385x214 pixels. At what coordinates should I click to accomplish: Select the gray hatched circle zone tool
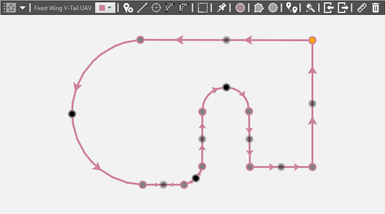click(x=273, y=8)
